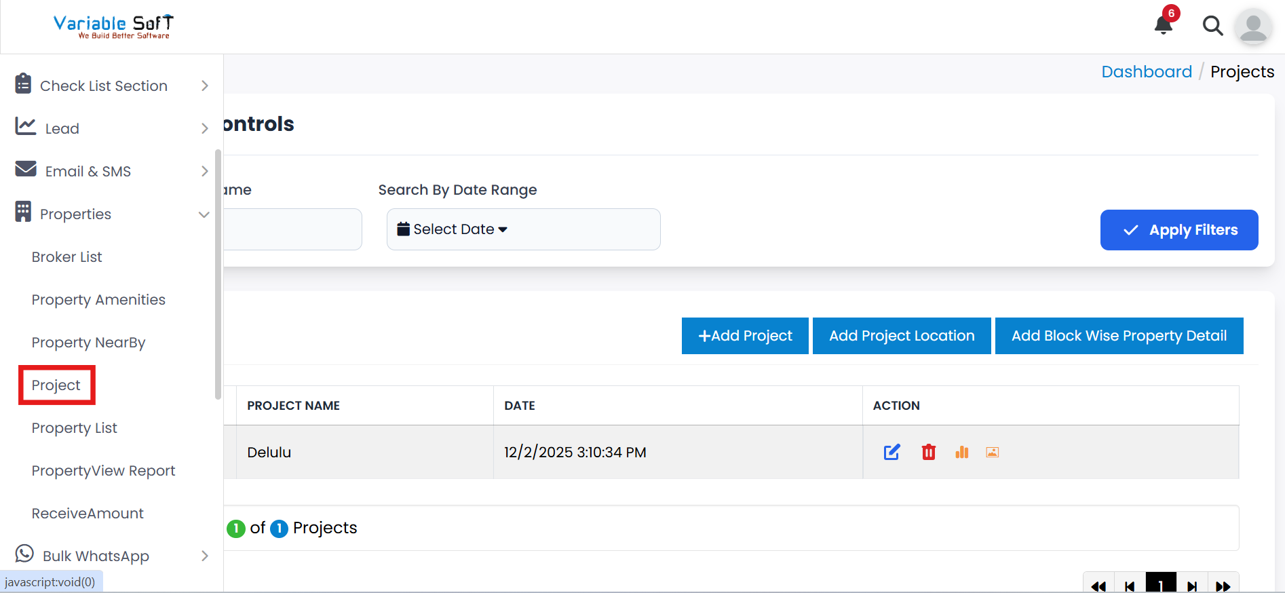
Task: Open the user profile avatar
Action: (x=1252, y=27)
